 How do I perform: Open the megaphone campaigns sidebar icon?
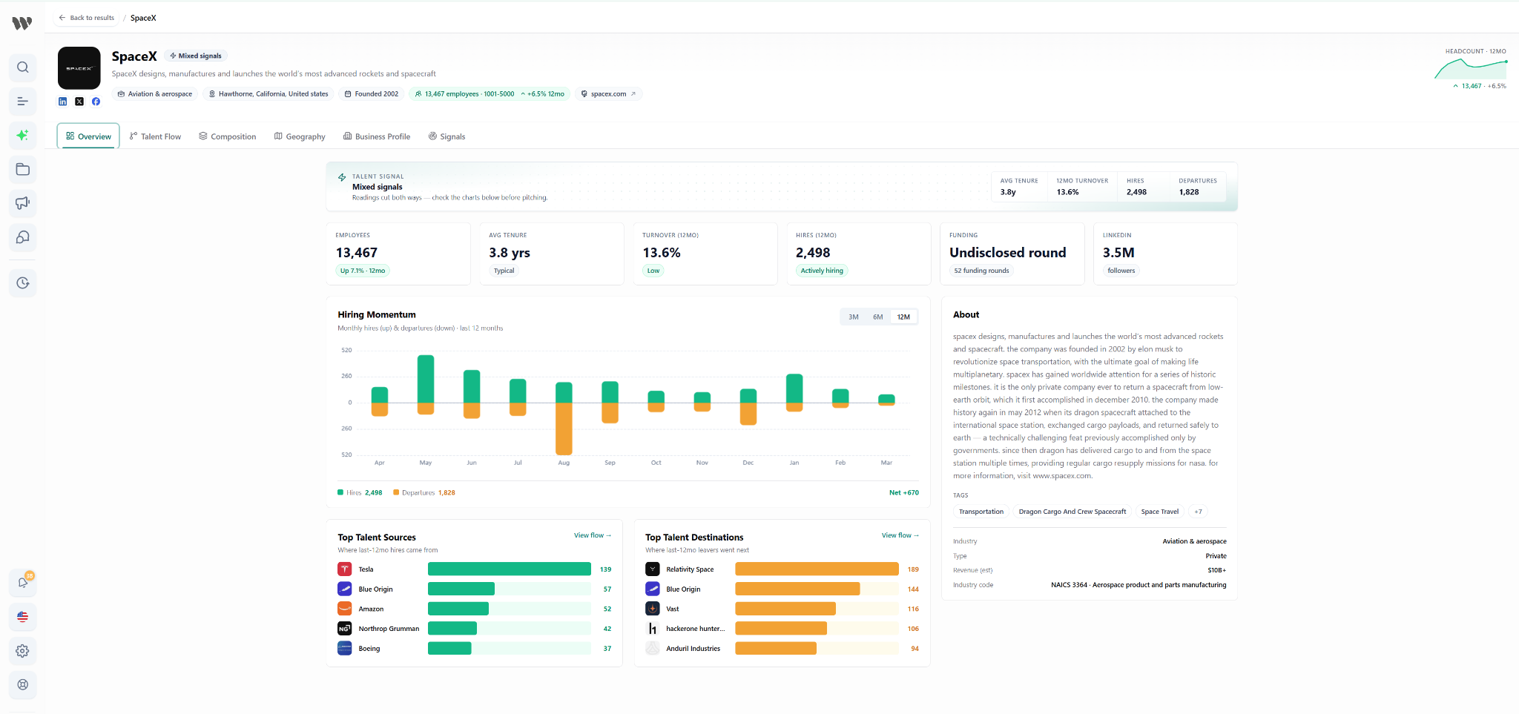(23, 203)
